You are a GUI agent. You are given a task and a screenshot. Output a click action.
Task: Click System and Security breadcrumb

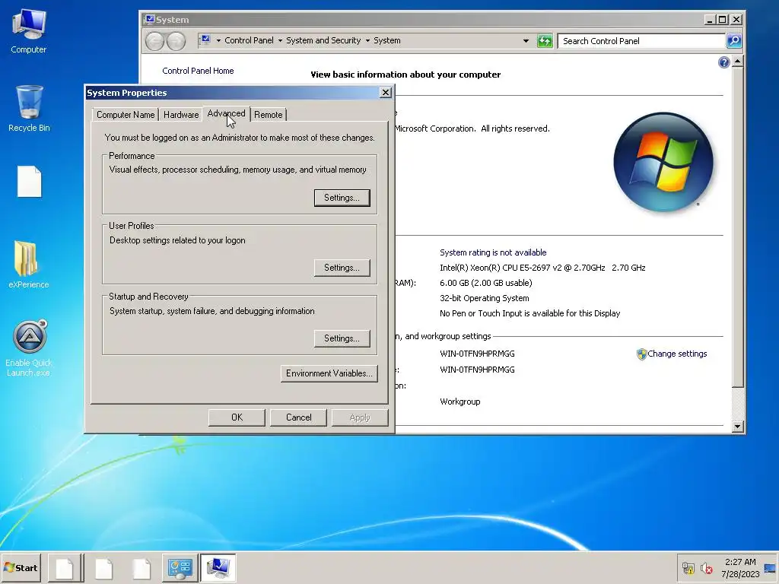click(x=323, y=41)
